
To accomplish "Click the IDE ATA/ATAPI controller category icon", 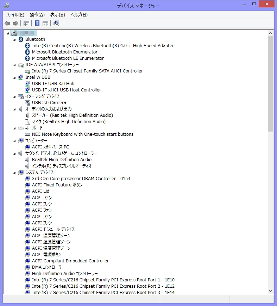I will pos(21,65).
